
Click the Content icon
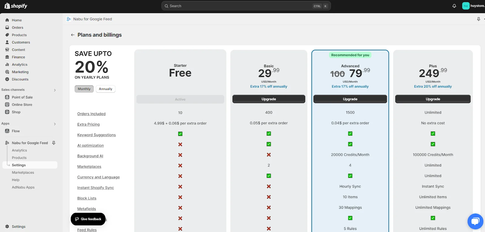[x=7, y=50]
